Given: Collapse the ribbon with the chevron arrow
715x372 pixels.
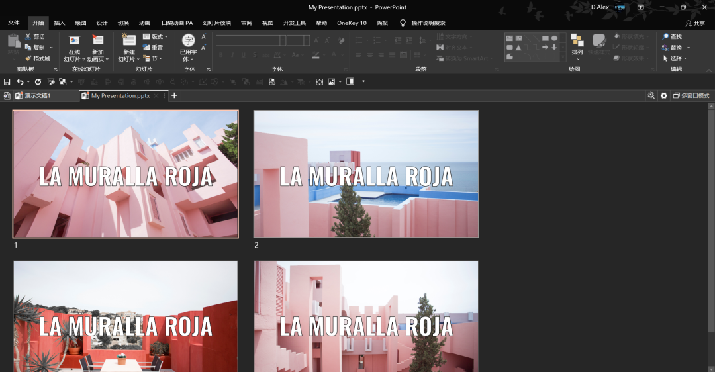Looking at the screenshot, I should coord(709,70).
